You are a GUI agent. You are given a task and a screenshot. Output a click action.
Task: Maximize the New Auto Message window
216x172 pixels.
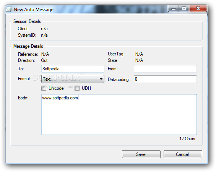pos(184,9)
